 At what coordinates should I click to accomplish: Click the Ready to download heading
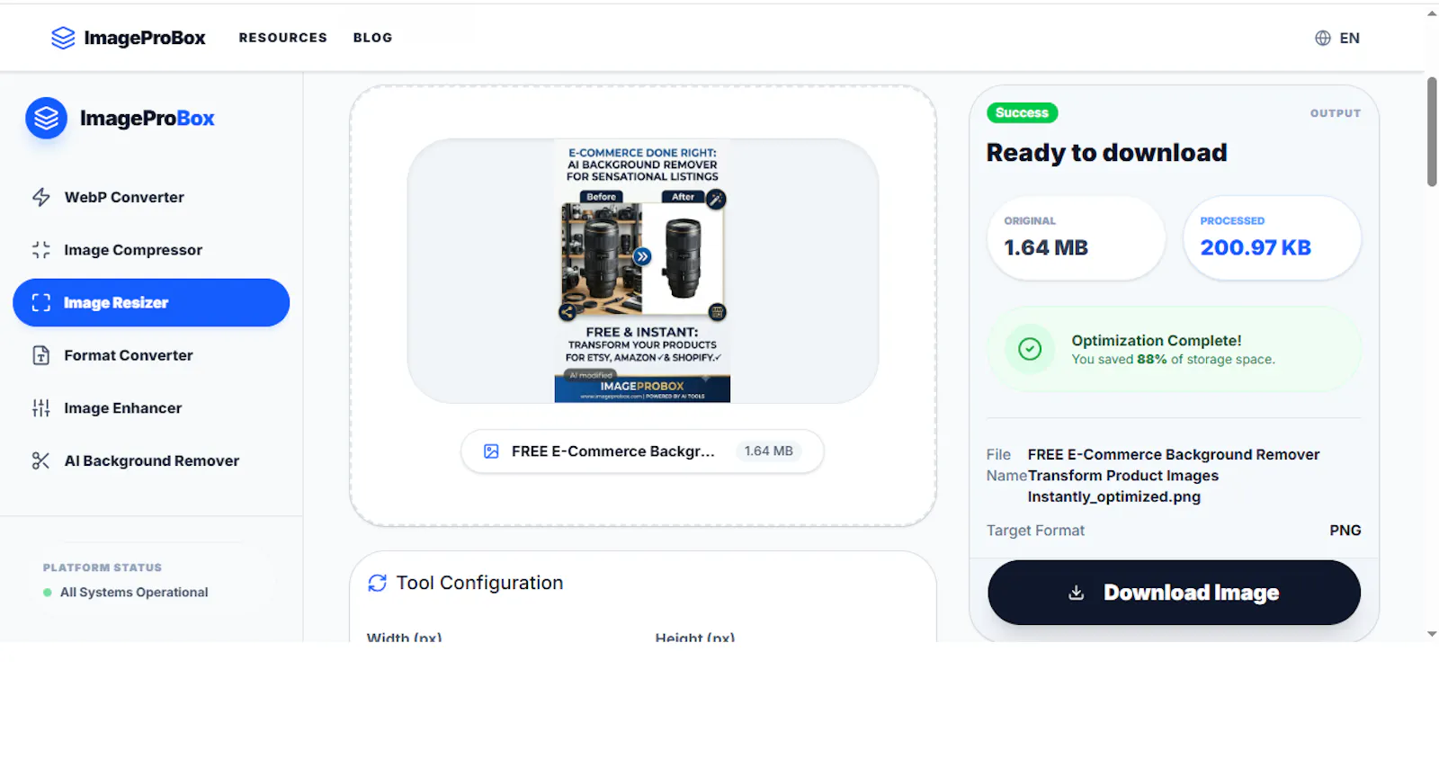1106,153
